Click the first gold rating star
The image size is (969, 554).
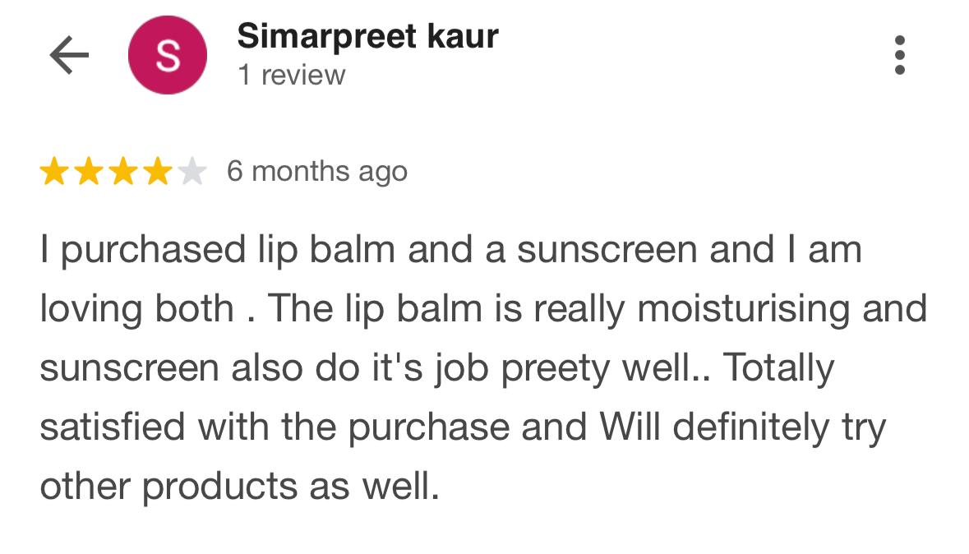click(54, 172)
